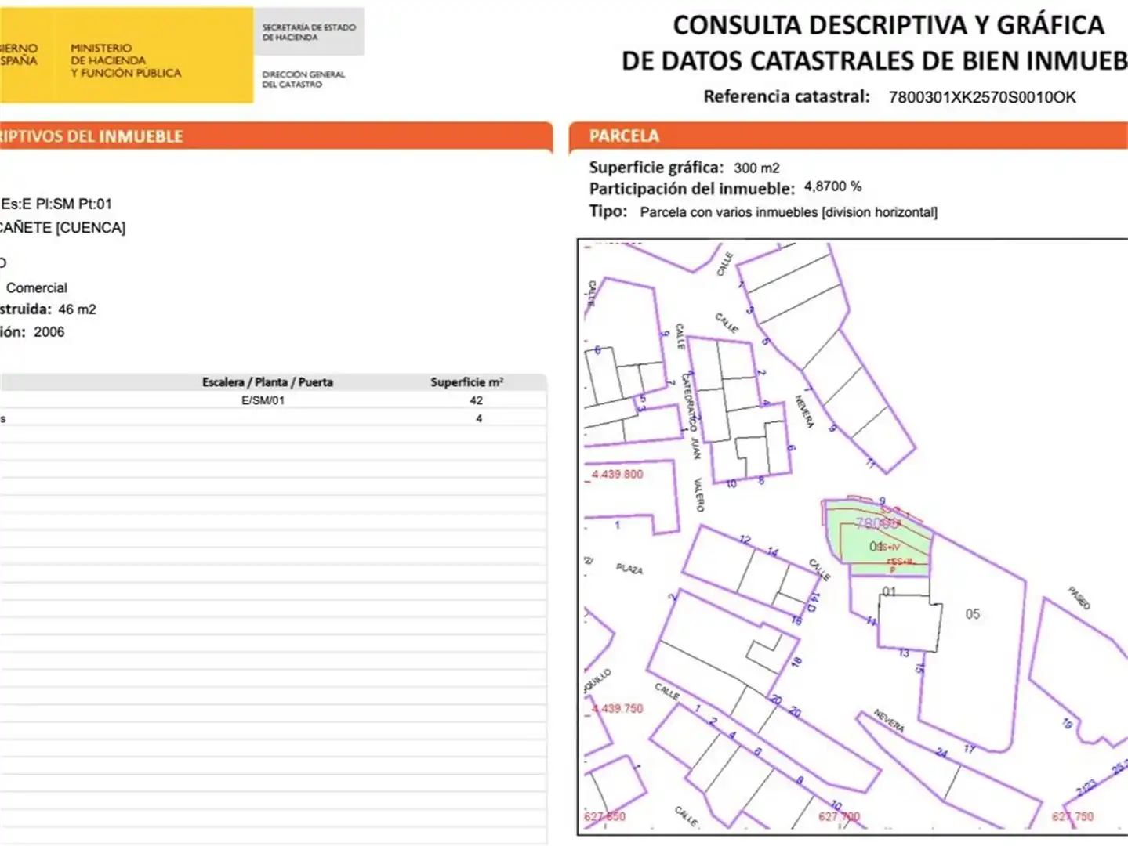Click the '4,8700 %' participation value
Image resolution: width=1128 pixels, height=846 pixels.
[x=832, y=186]
